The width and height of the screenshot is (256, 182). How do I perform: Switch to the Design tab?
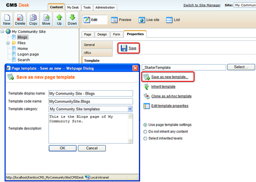tap(102, 34)
